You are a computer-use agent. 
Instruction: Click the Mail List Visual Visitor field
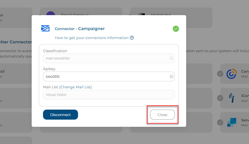pyautogui.click(x=109, y=95)
